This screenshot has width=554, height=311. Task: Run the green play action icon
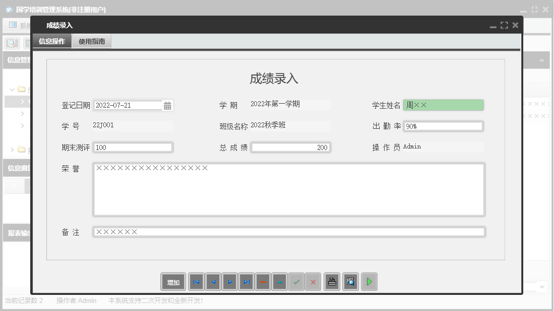[369, 282]
